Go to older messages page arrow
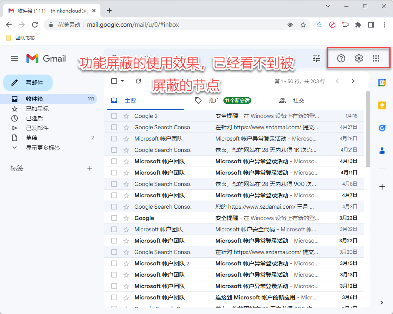 coord(353,81)
